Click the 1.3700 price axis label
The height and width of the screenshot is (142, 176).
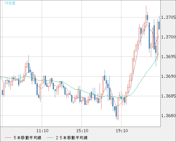tap(168, 37)
